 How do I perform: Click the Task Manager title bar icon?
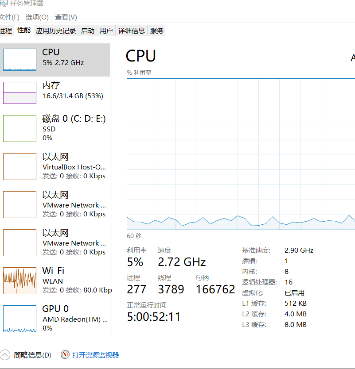click(x=4, y=4)
